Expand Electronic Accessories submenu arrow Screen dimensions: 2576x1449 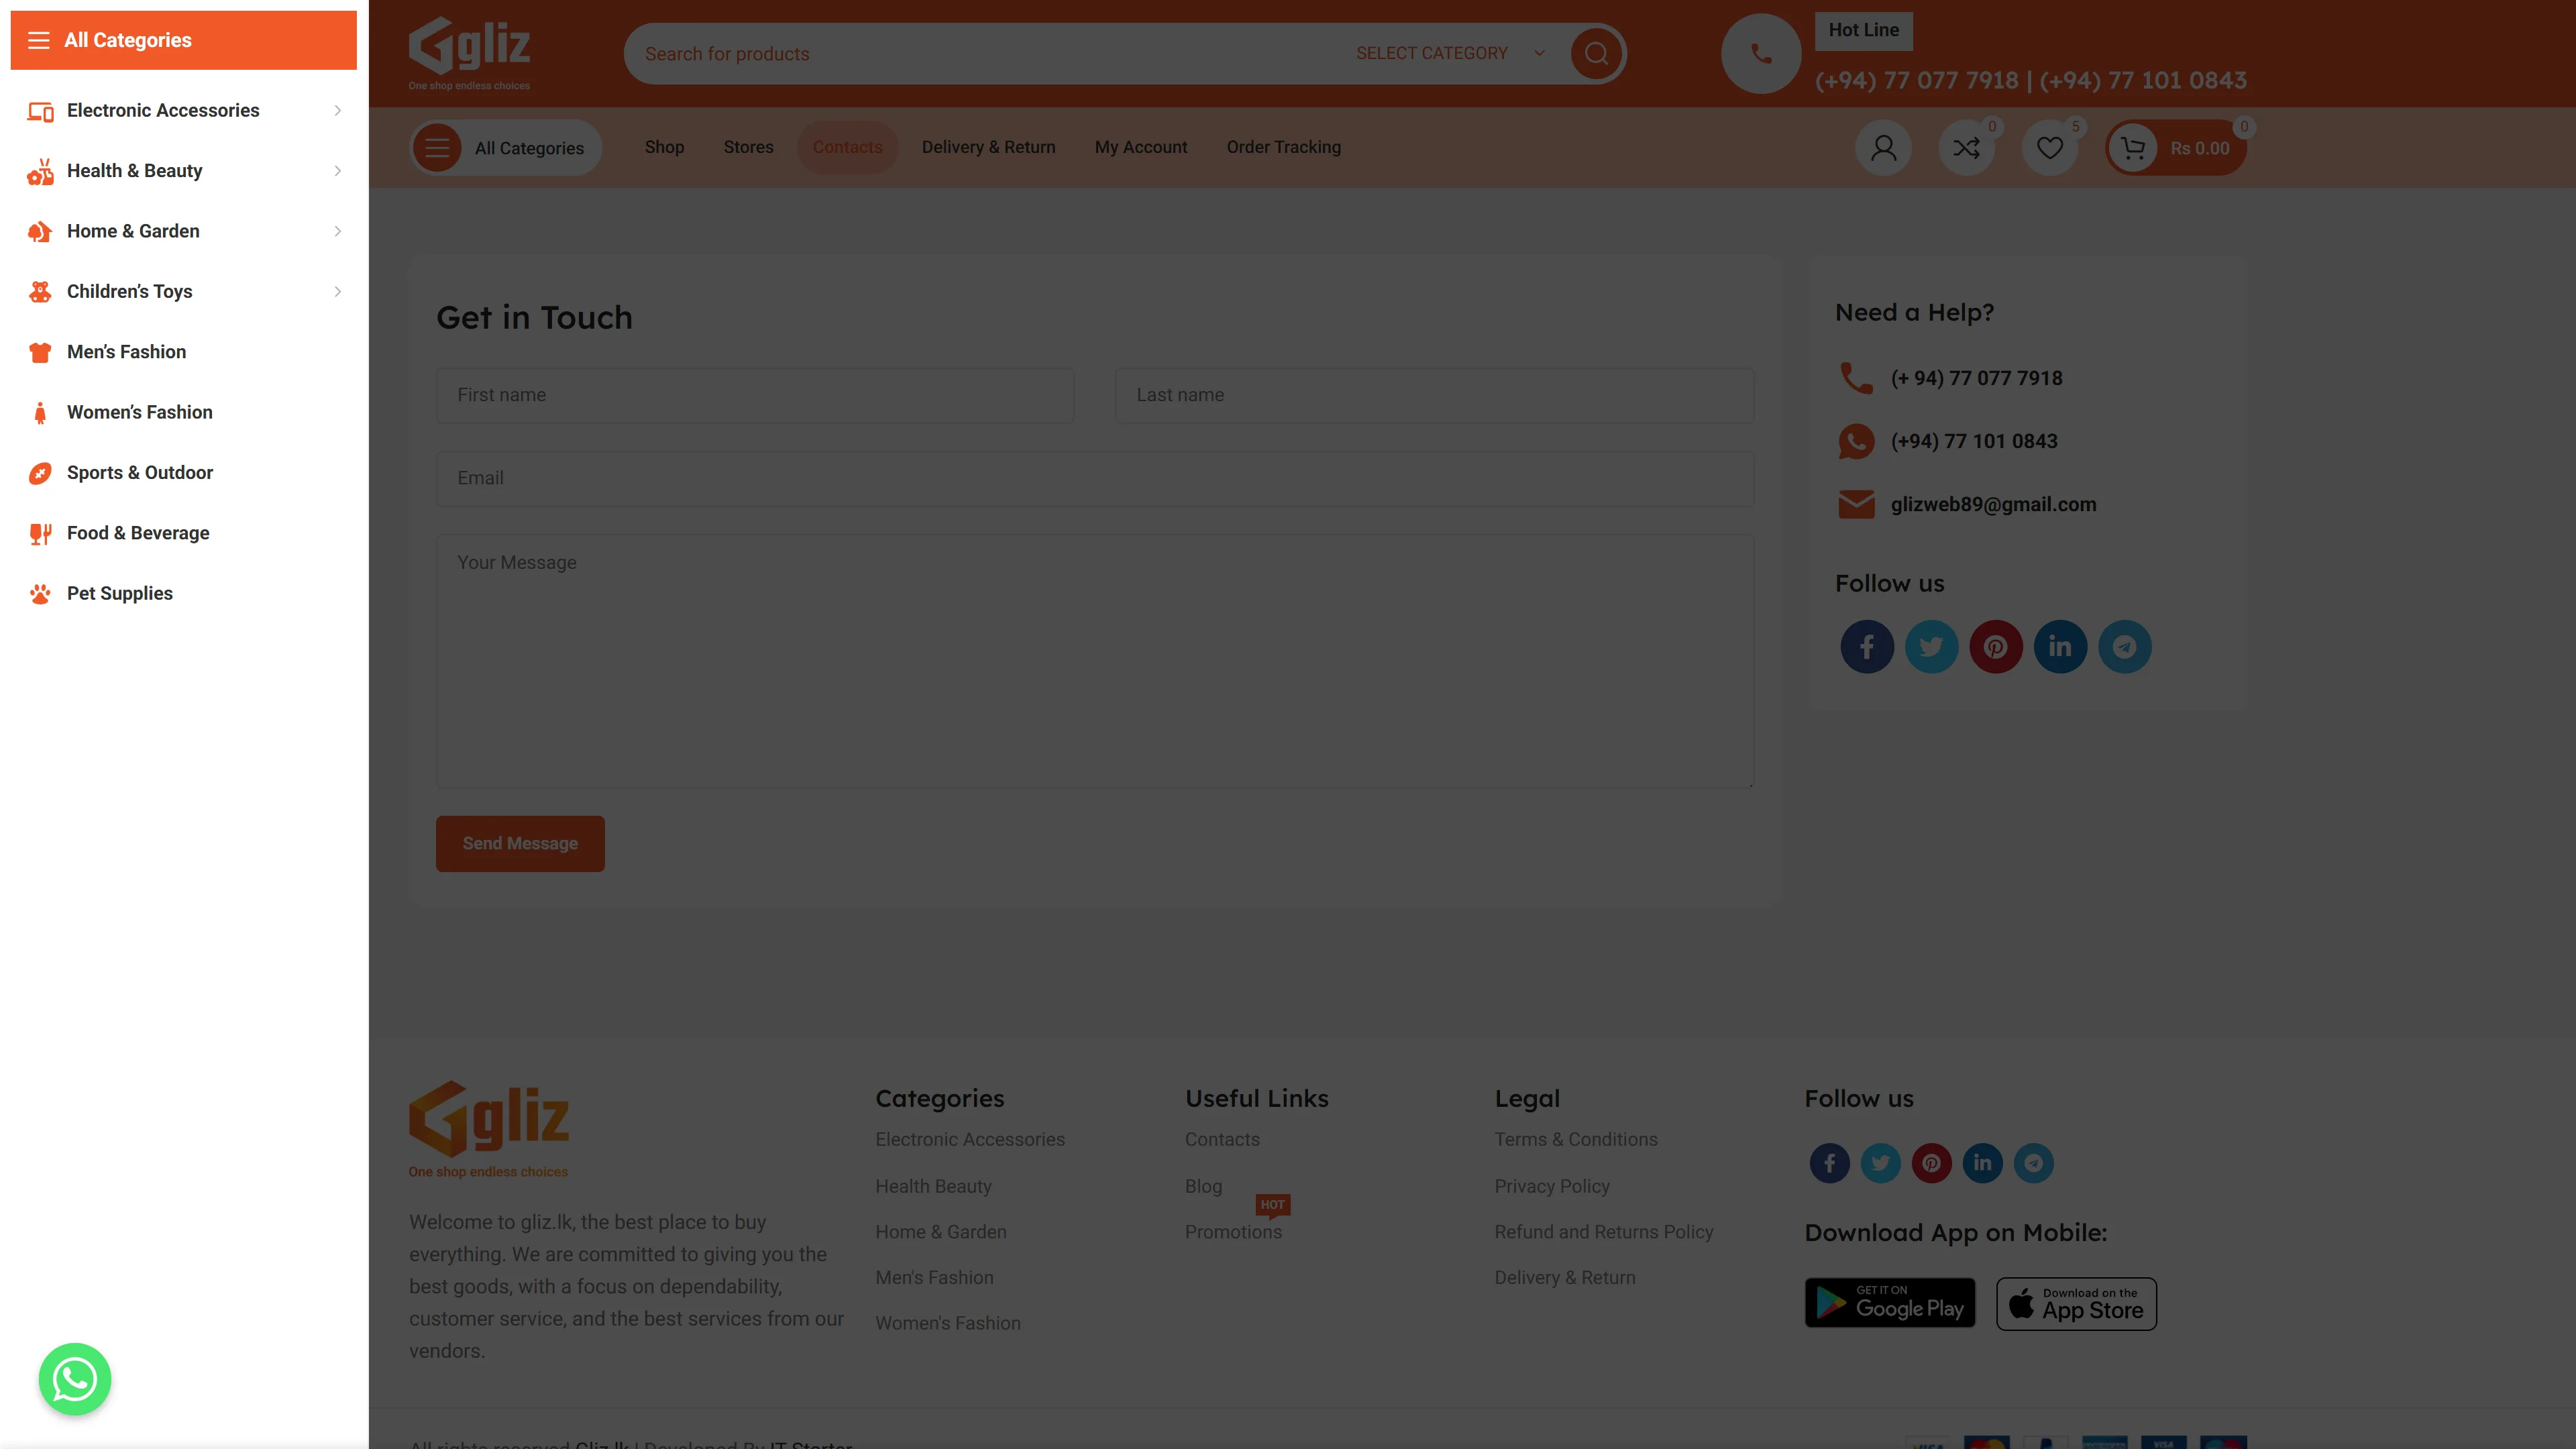pos(337,111)
